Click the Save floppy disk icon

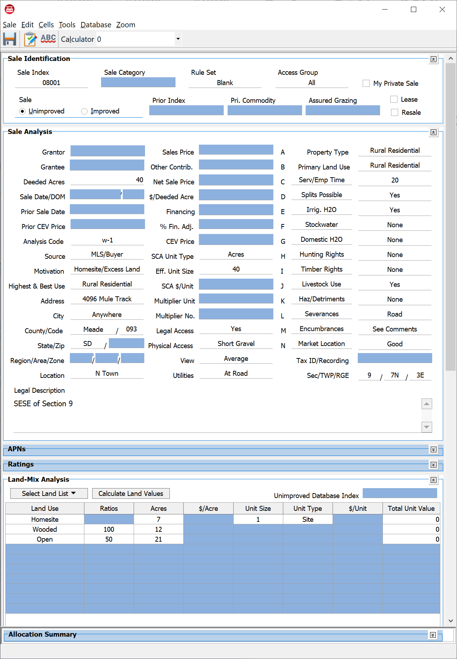[10, 39]
